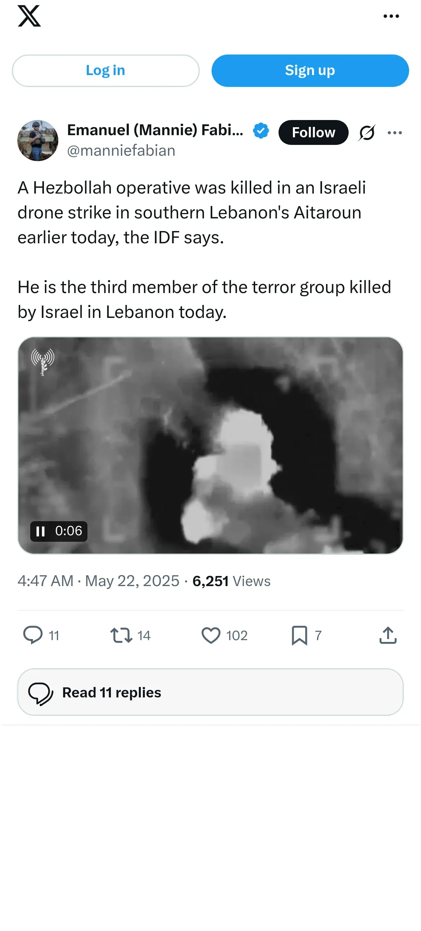421x931 pixels.
Task: Expand the Read 11 replies thread
Action: (x=210, y=692)
